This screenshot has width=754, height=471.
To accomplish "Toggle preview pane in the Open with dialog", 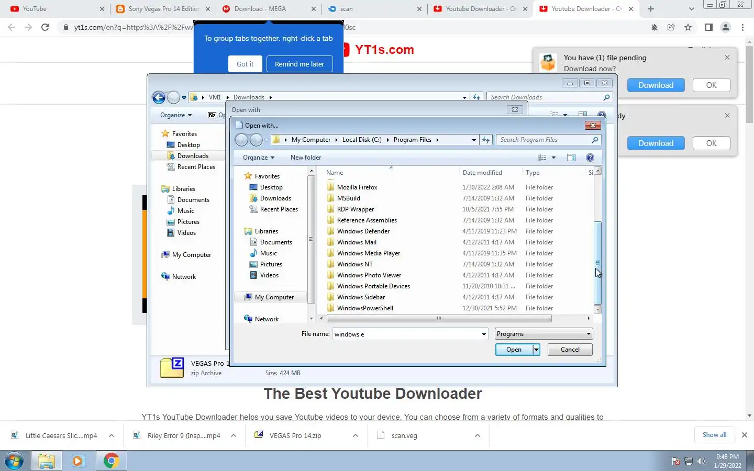I will [571, 158].
